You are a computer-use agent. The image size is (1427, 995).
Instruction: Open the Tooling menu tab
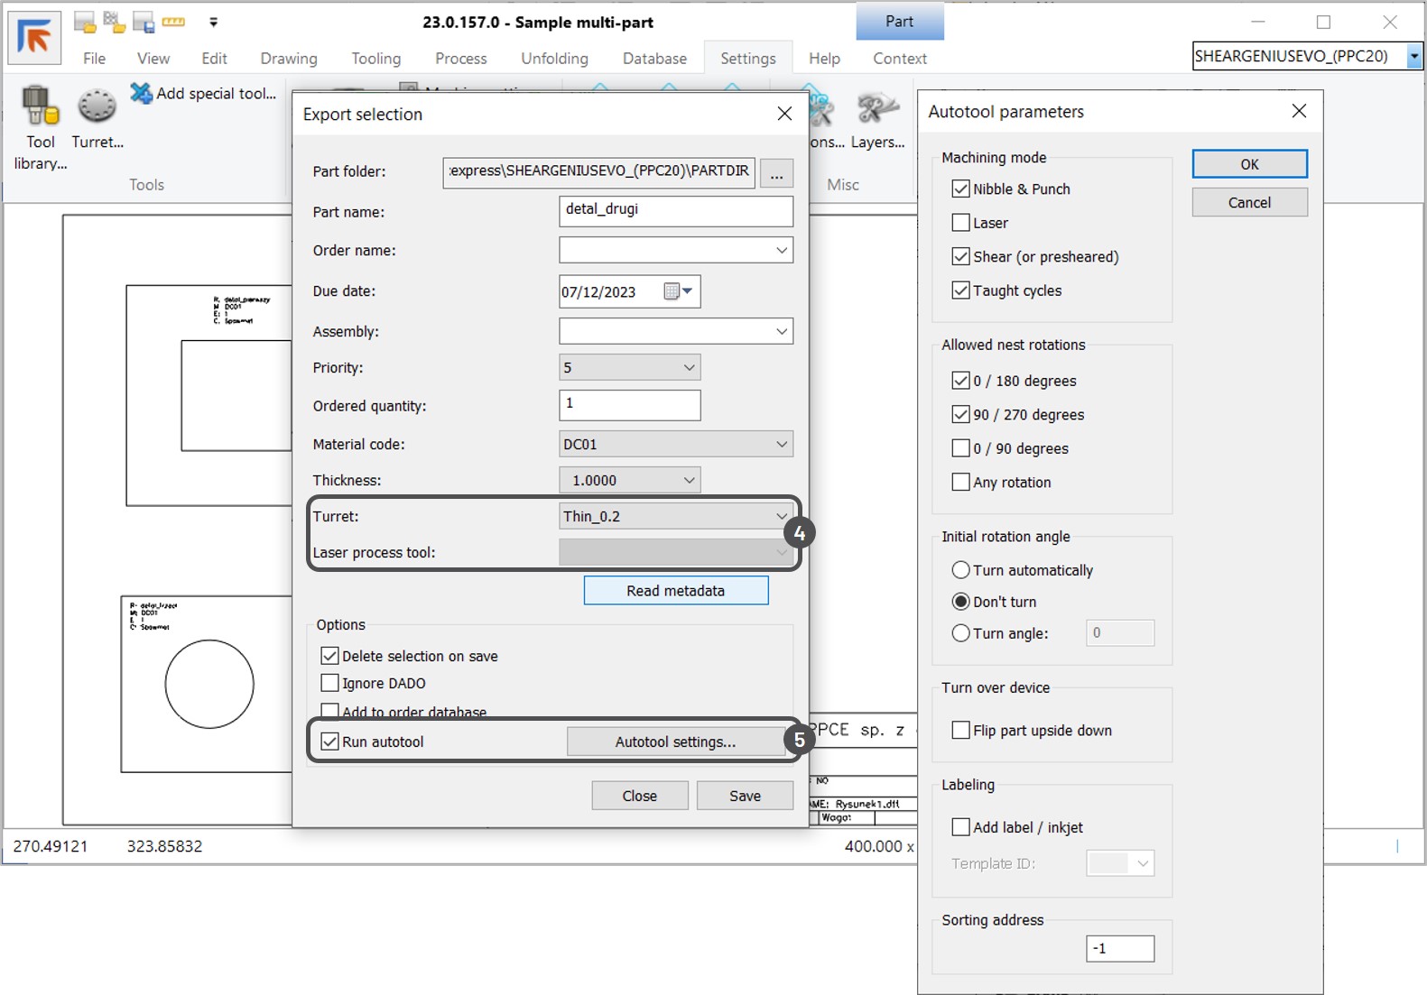coord(375,59)
